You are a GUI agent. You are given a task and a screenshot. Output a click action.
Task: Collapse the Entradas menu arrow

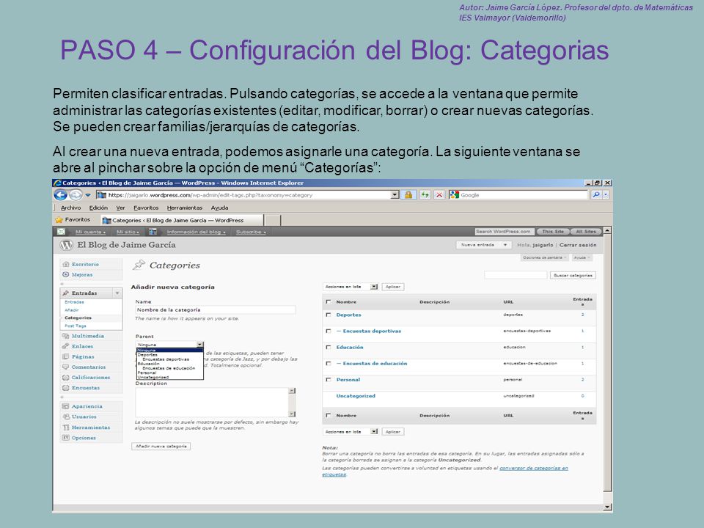click(117, 293)
